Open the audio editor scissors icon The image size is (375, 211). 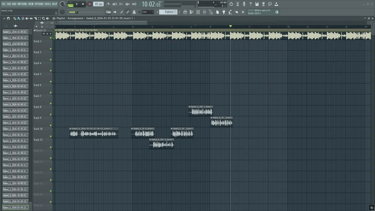(x=238, y=4)
